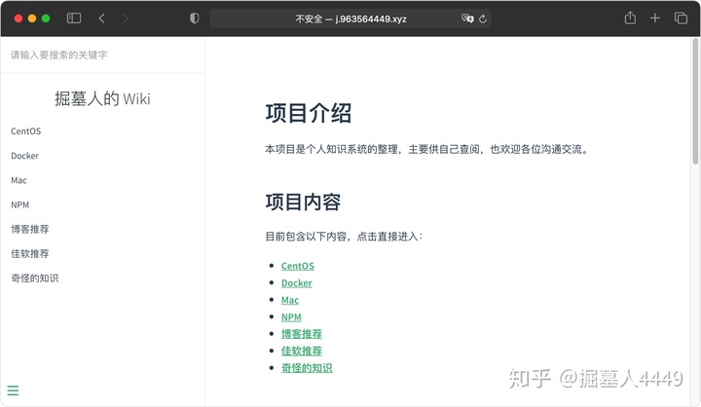The image size is (701, 407).
Task: Click the 项目内容 heading
Action: point(303,203)
